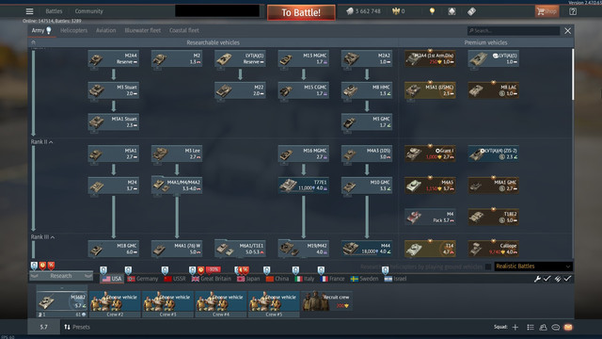Open the contacts people icon

click(x=543, y=327)
